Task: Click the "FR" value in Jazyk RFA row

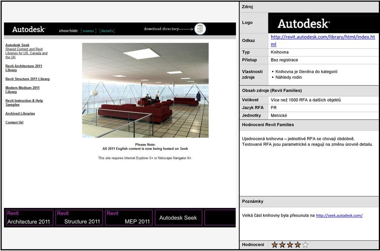Action: pos(274,108)
